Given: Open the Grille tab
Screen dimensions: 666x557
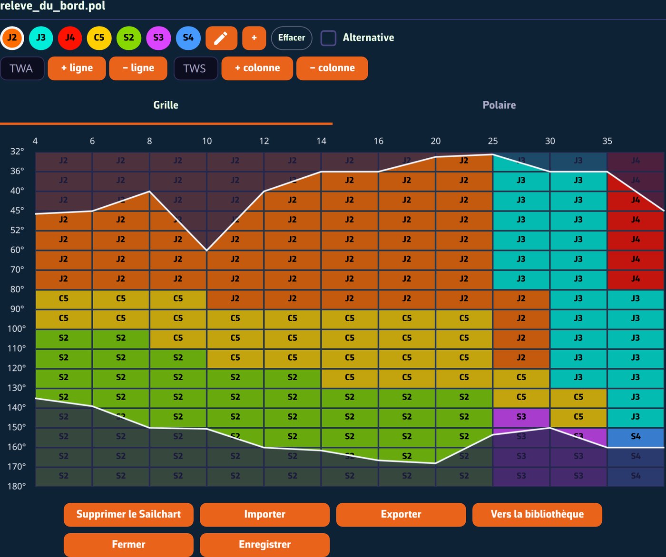Looking at the screenshot, I should (x=166, y=106).
